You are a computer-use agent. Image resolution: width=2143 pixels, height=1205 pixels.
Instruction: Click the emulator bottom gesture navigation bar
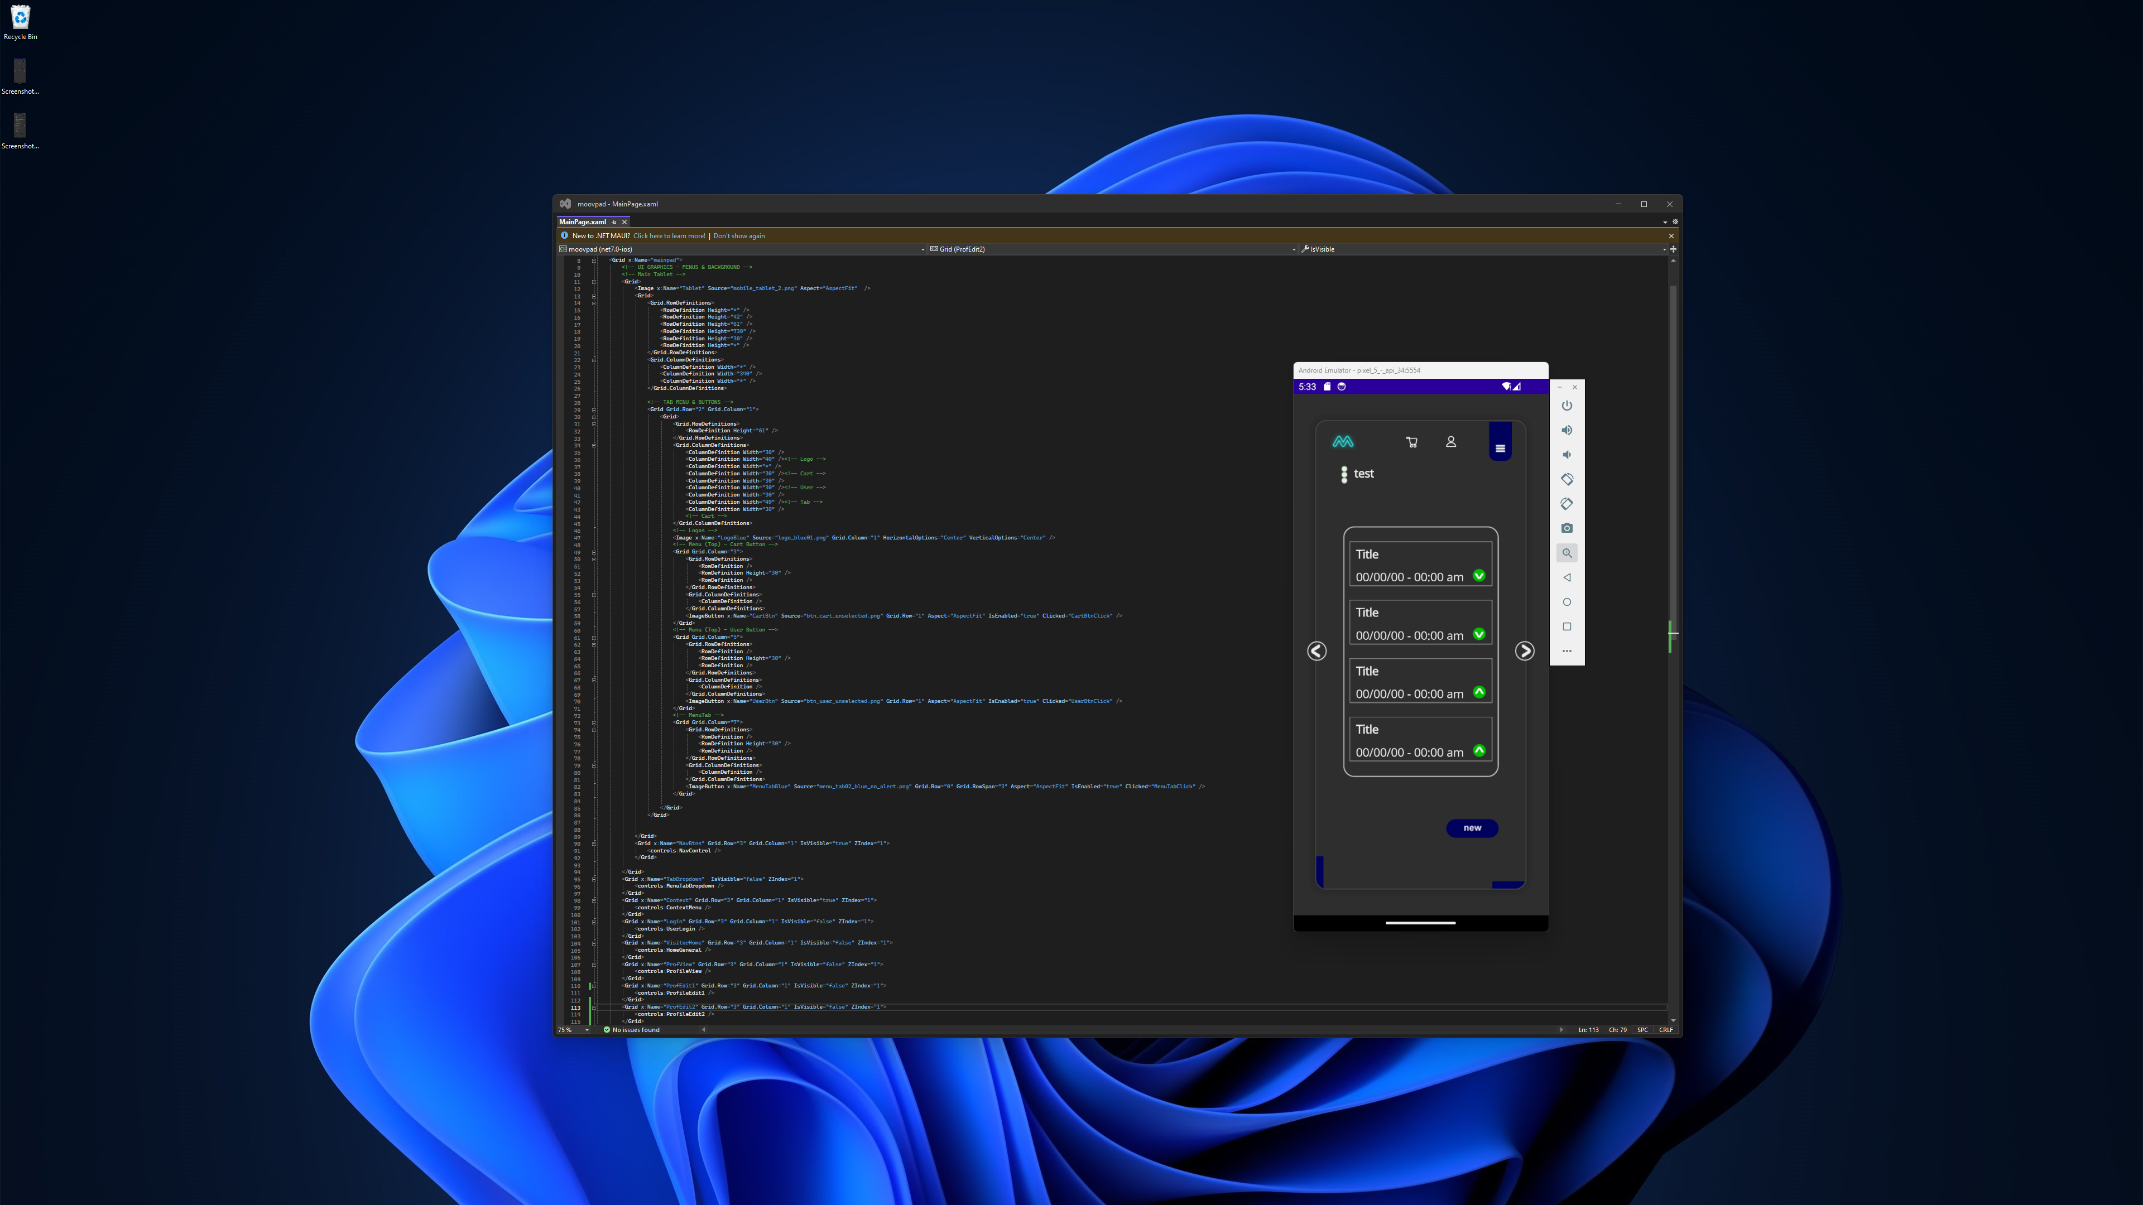pos(1420,923)
